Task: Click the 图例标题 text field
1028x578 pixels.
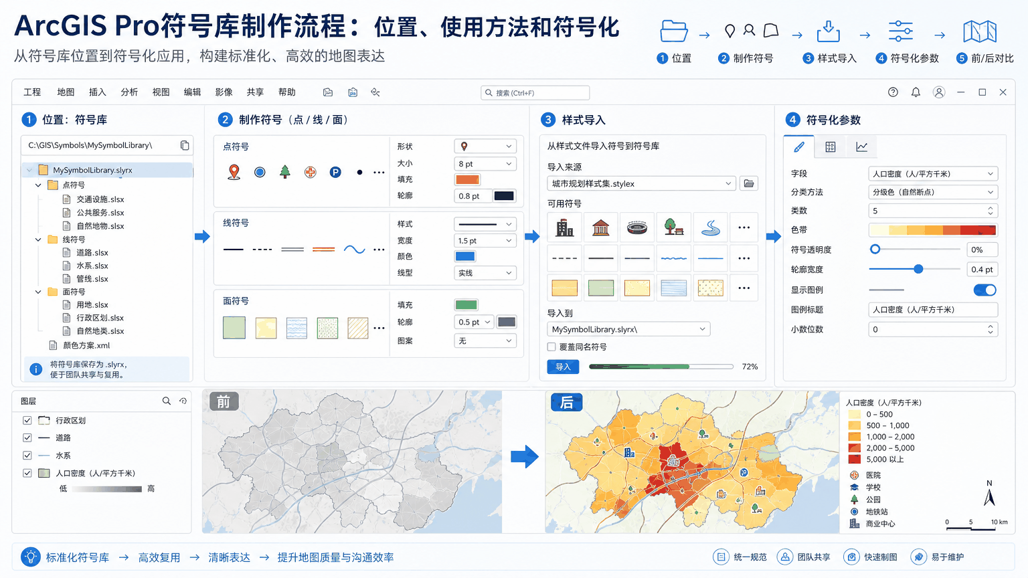Action: pyautogui.click(x=933, y=310)
